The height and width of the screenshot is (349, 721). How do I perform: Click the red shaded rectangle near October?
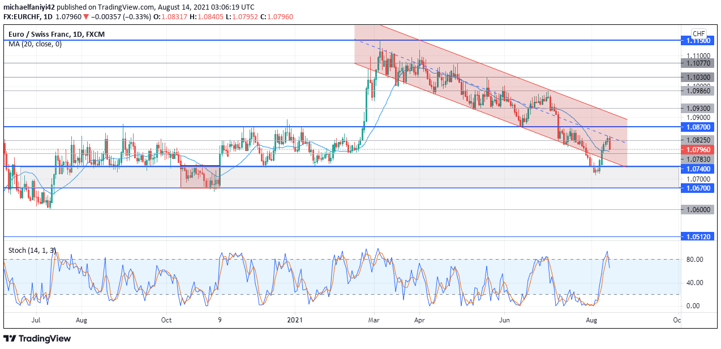(200, 176)
